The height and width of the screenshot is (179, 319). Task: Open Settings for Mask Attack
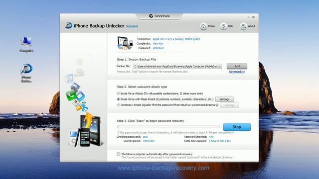click(225, 99)
